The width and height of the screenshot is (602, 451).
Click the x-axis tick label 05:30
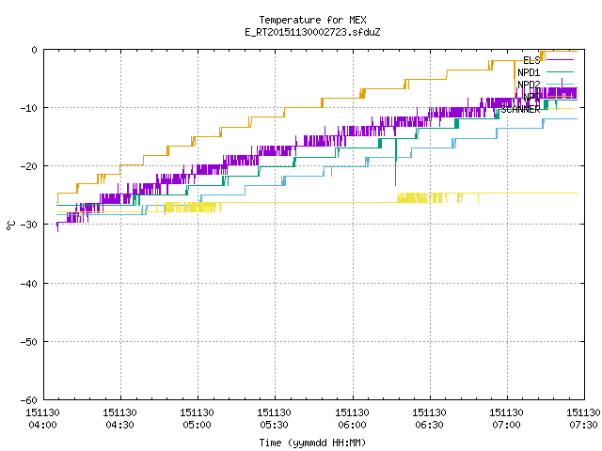pos(274,425)
